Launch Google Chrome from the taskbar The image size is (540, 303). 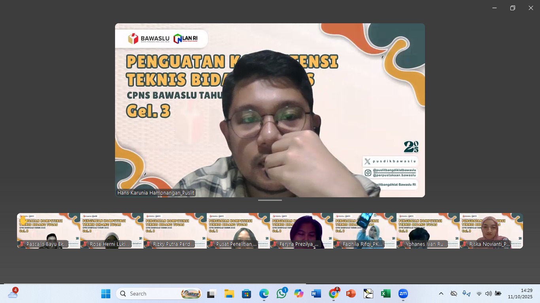pyautogui.click(x=334, y=294)
